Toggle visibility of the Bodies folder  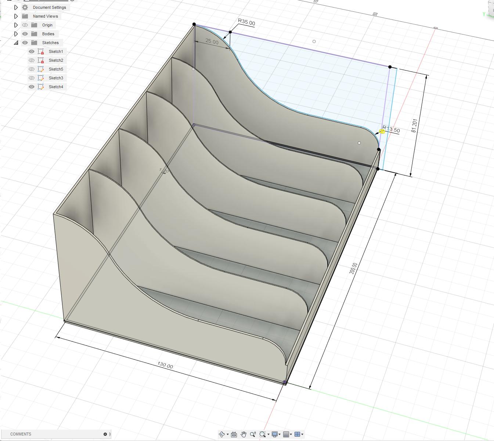[25, 34]
